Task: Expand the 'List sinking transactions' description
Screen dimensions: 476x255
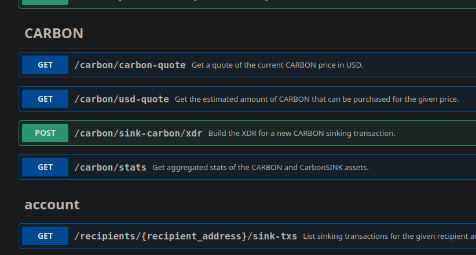Action: click(389, 236)
